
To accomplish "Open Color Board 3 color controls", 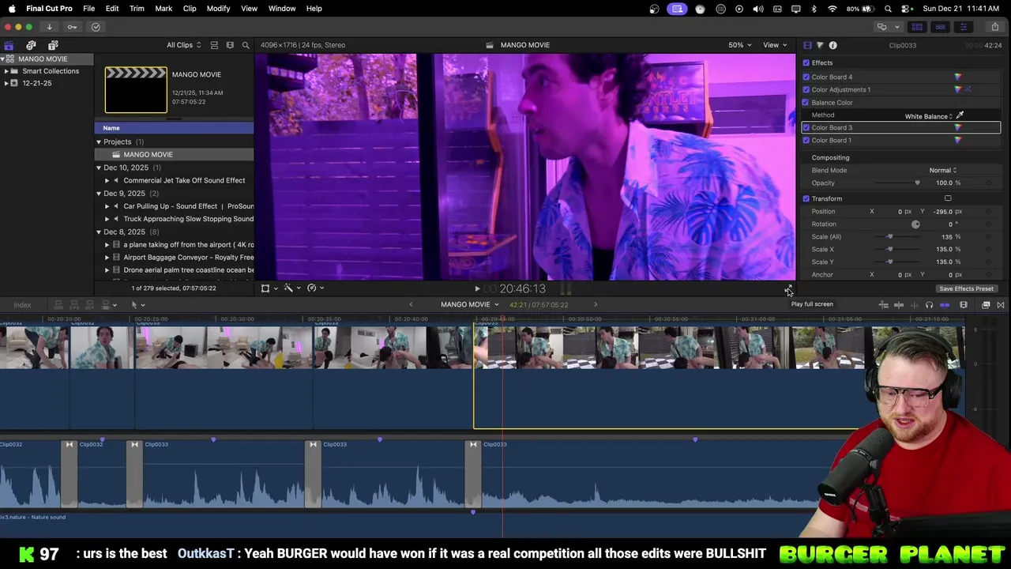I will 958,127.
